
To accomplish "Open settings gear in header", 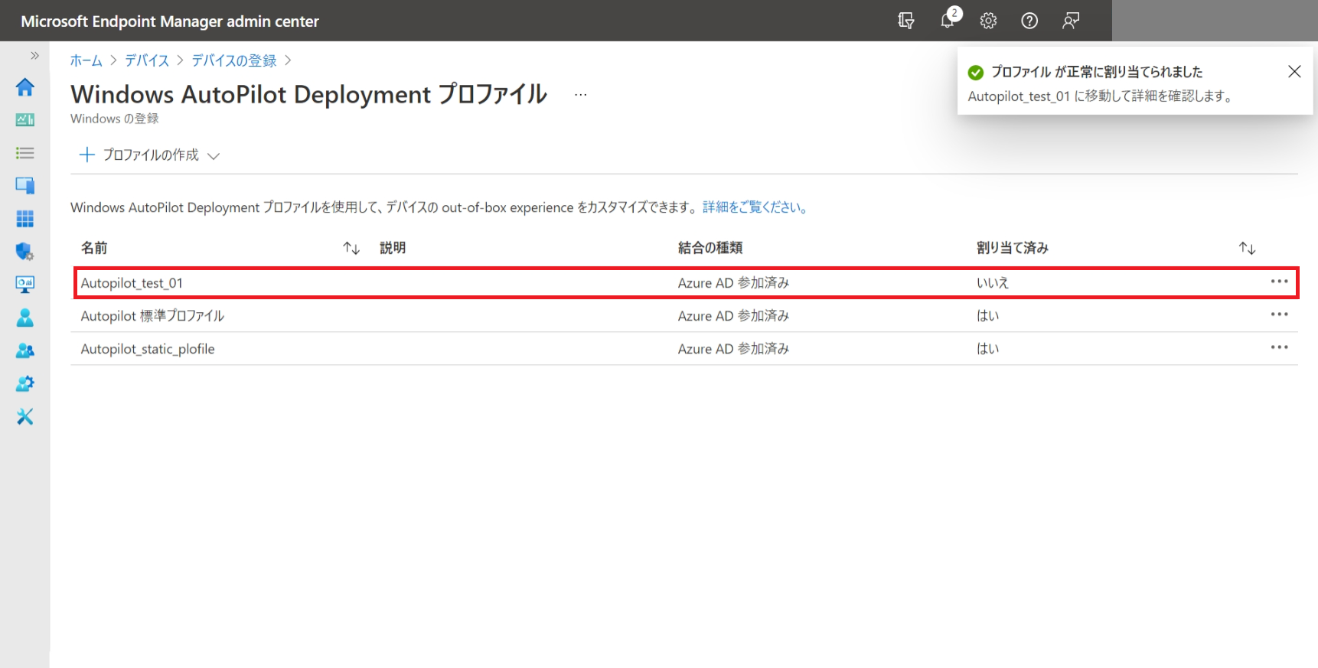I will [988, 21].
